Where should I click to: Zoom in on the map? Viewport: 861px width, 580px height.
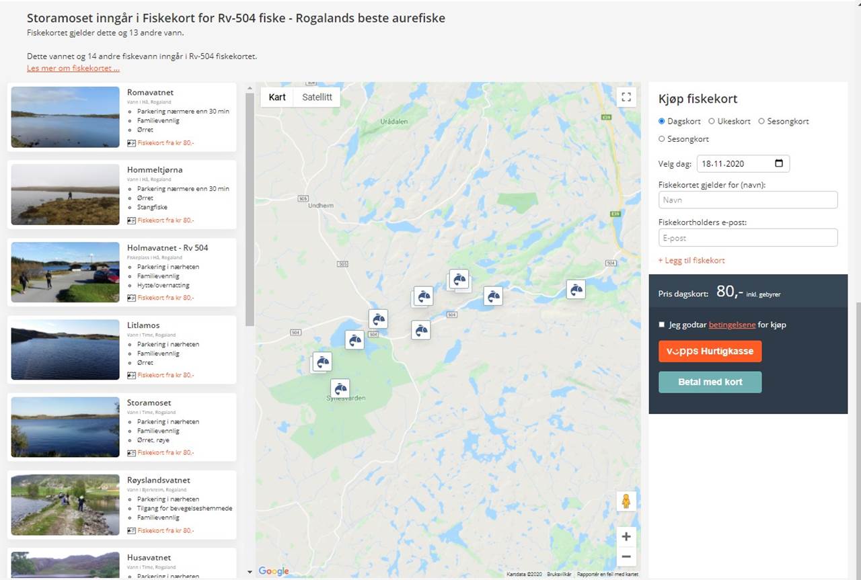(x=626, y=536)
